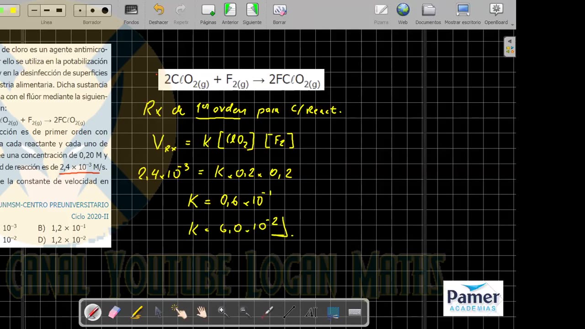The image size is (585, 329).
Task: Choose the Capture part of screen tool
Action: point(333,313)
